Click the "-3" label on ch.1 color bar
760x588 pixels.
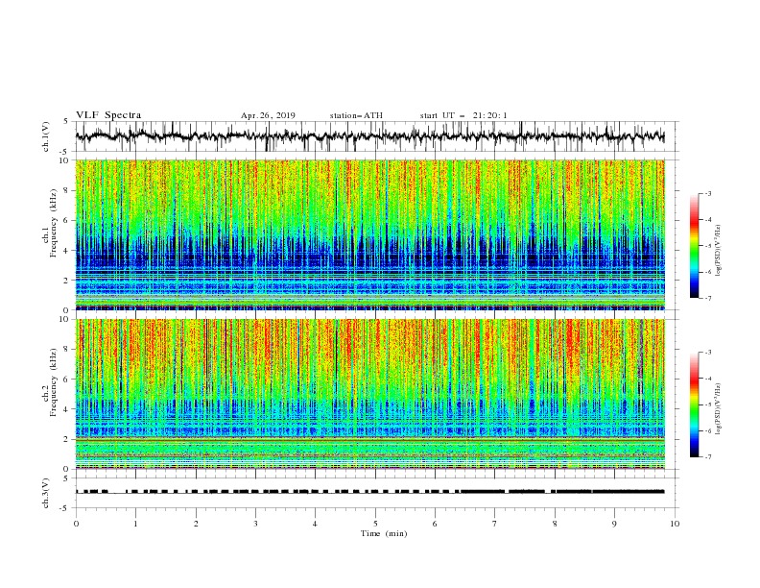point(707,193)
